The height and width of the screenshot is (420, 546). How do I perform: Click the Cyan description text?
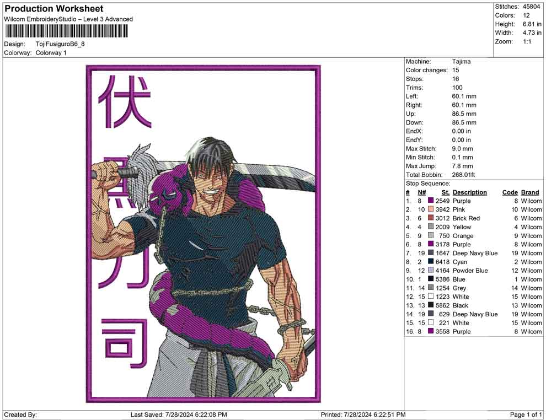[459, 262]
